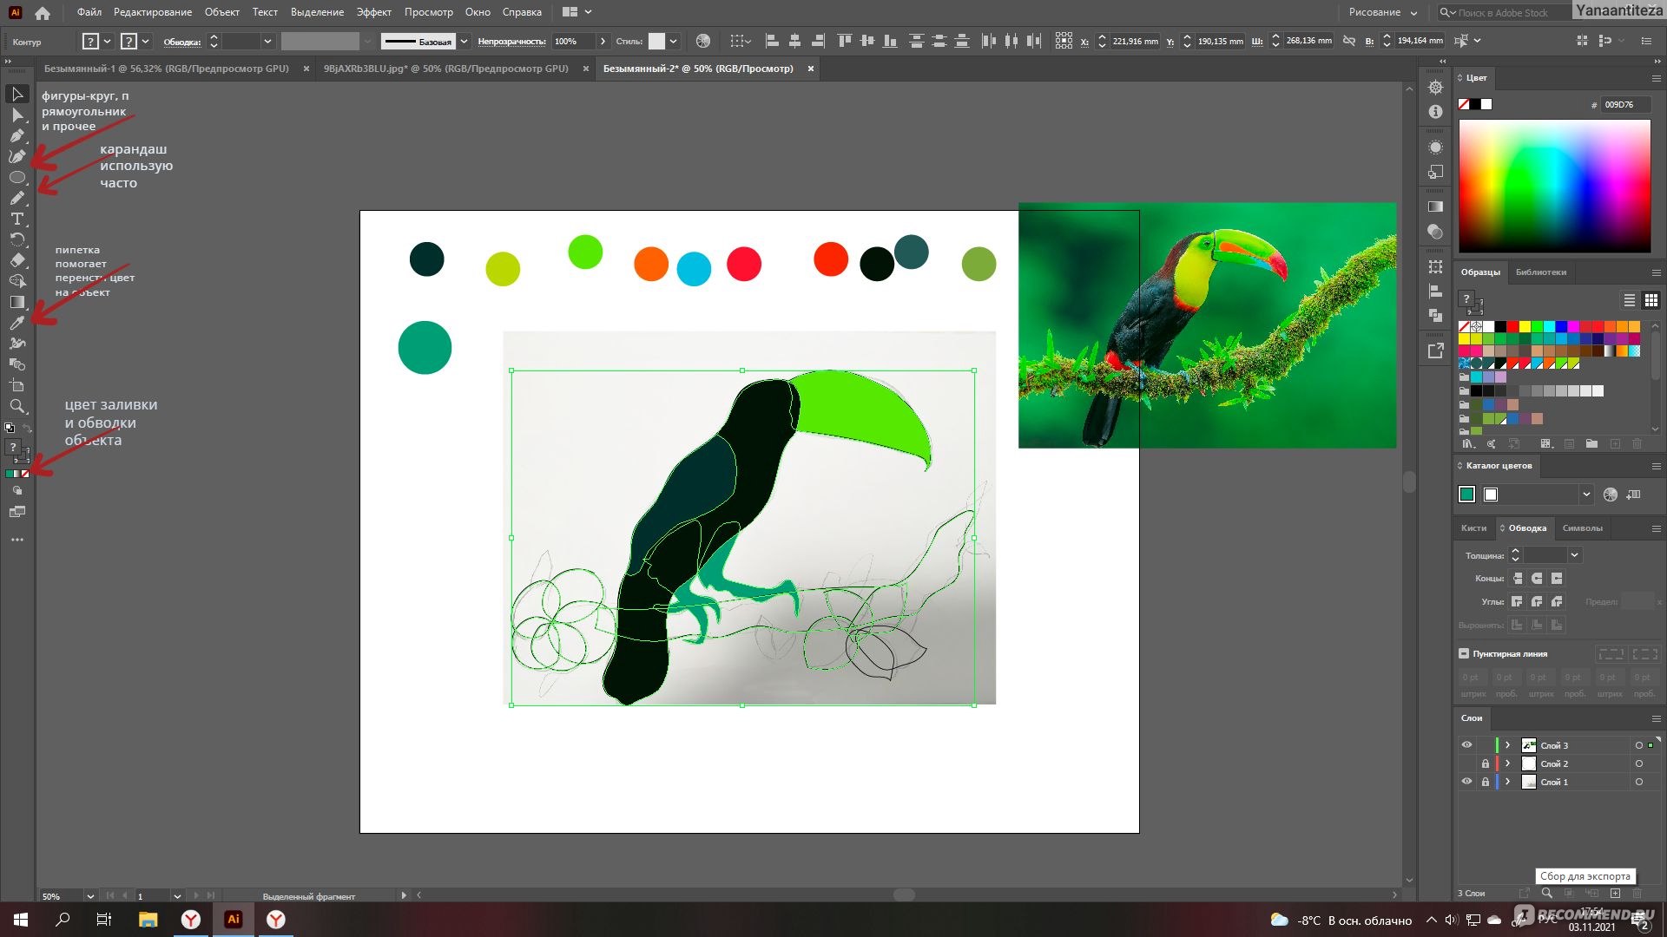Click the toucan reference photo thumbnail

pyautogui.click(x=1208, y=326)
